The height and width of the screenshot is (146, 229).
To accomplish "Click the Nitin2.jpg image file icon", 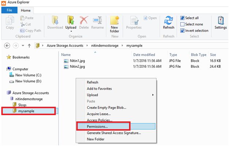I will (x=66, y=67).
